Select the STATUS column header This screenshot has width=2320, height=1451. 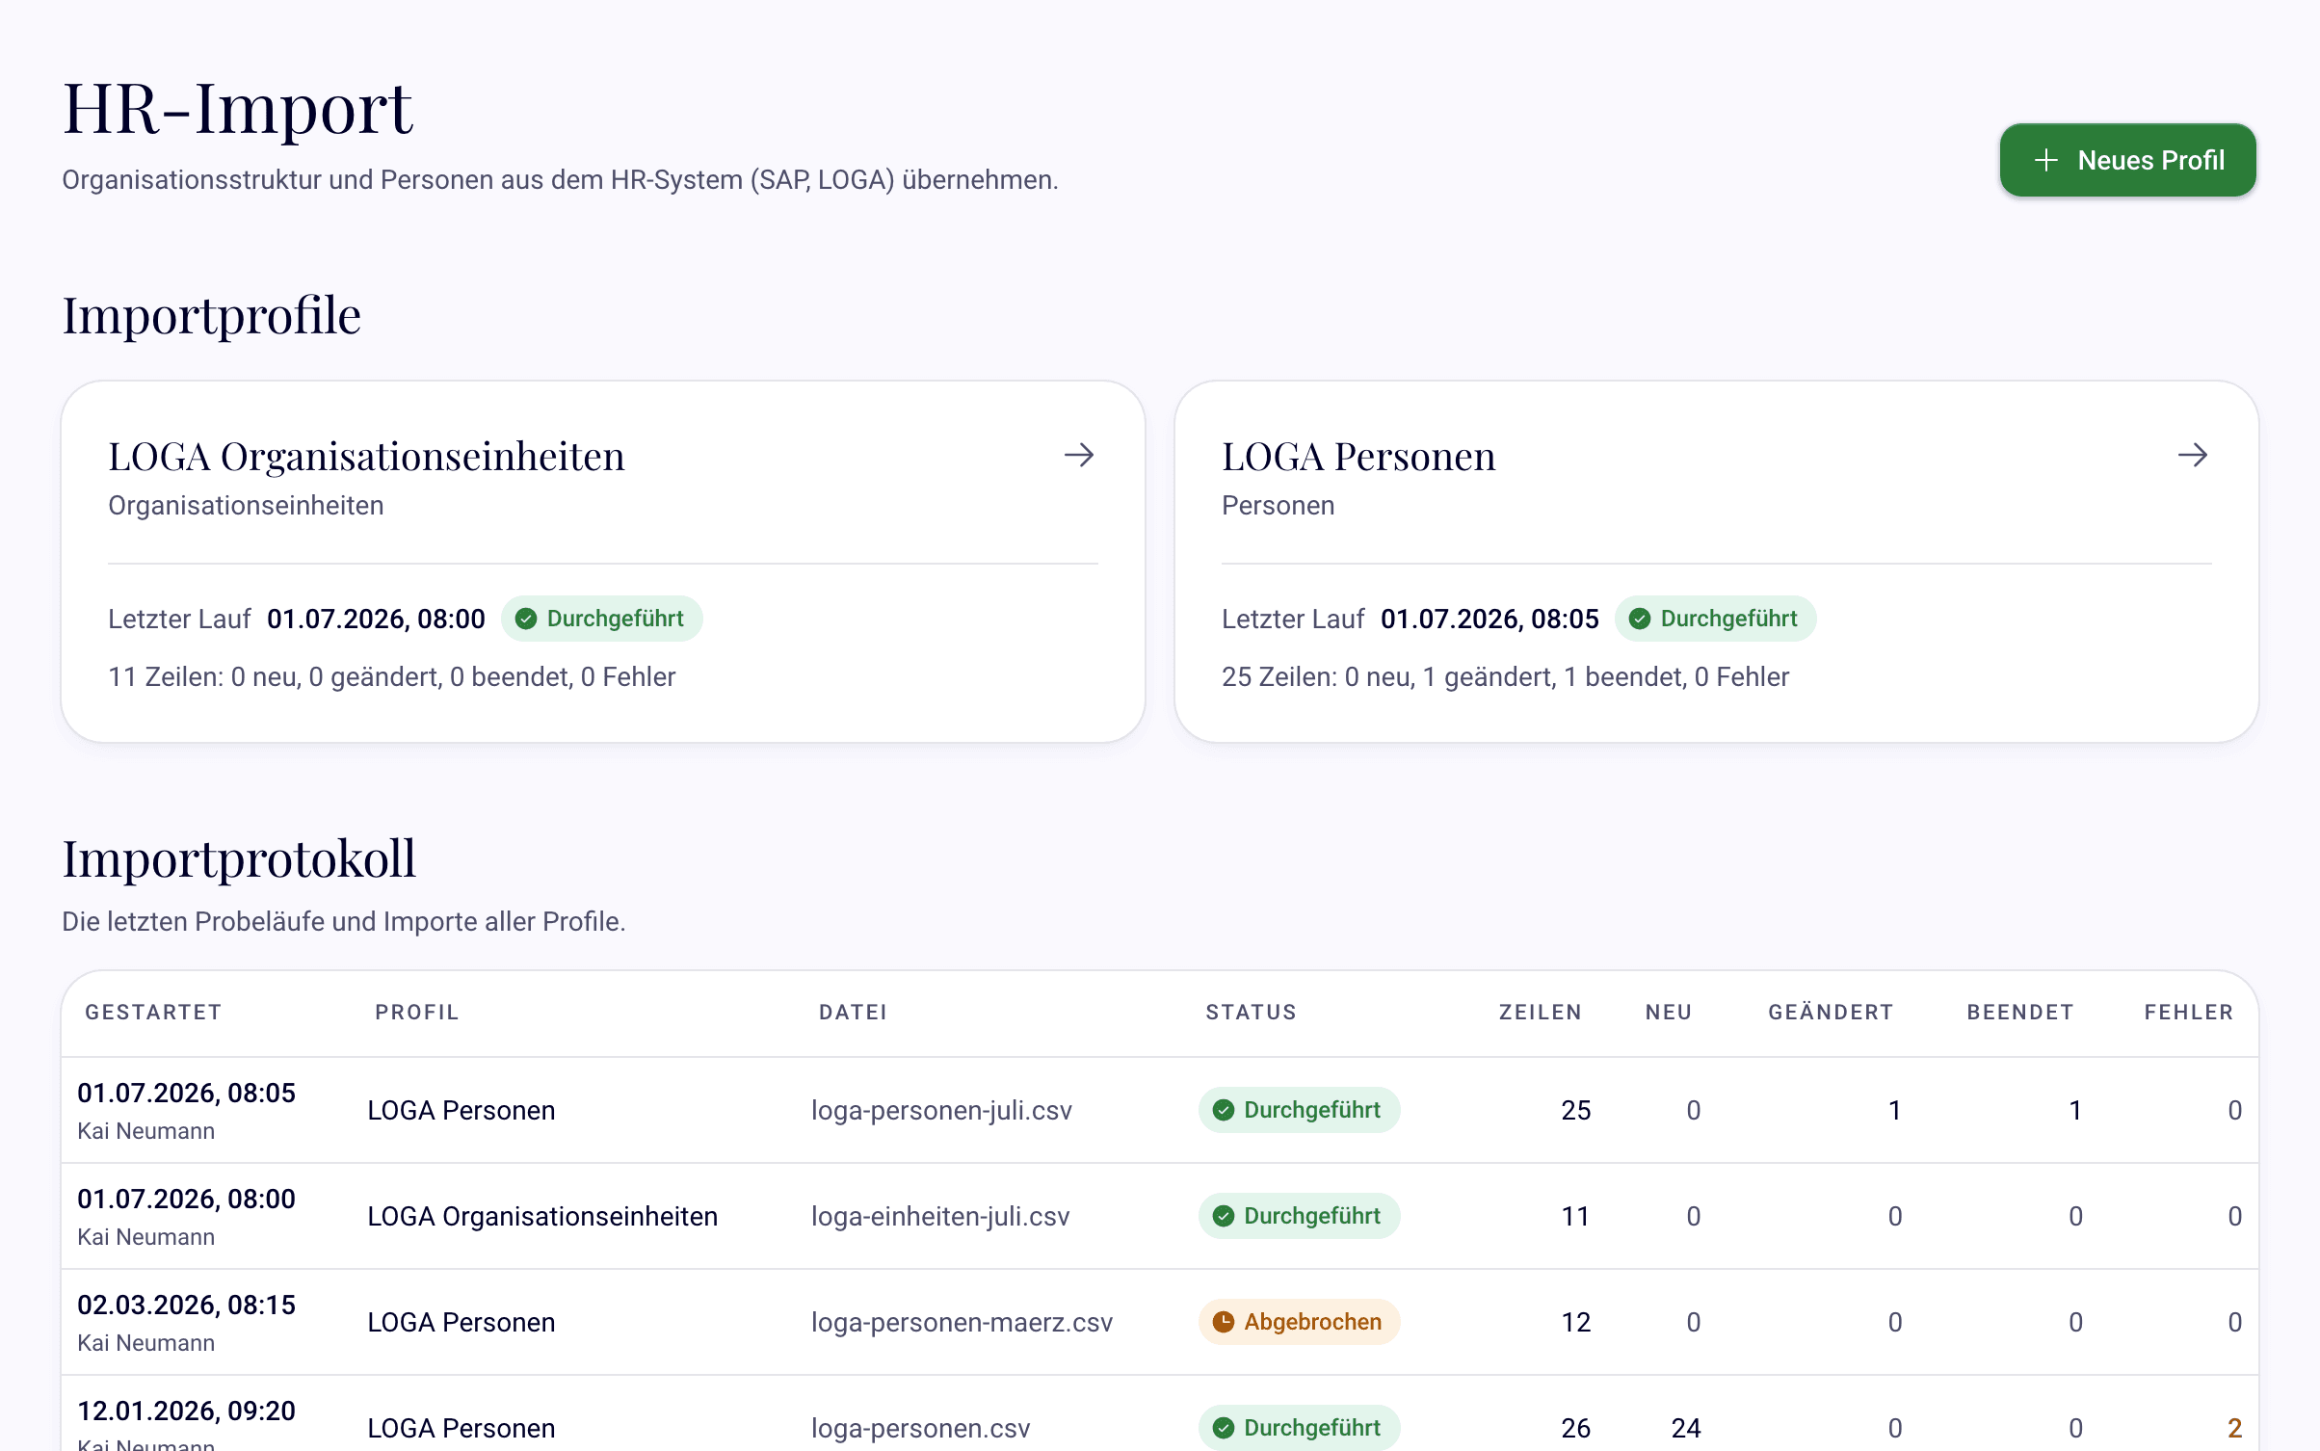(1251, 1012)
